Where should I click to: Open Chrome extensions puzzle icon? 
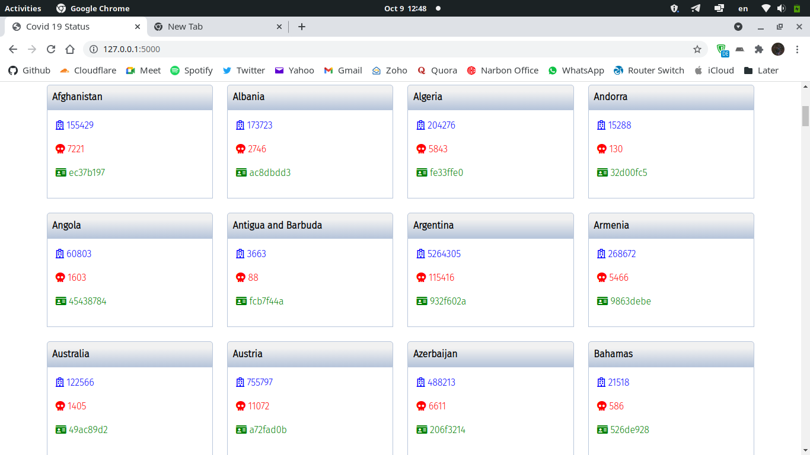758,49
